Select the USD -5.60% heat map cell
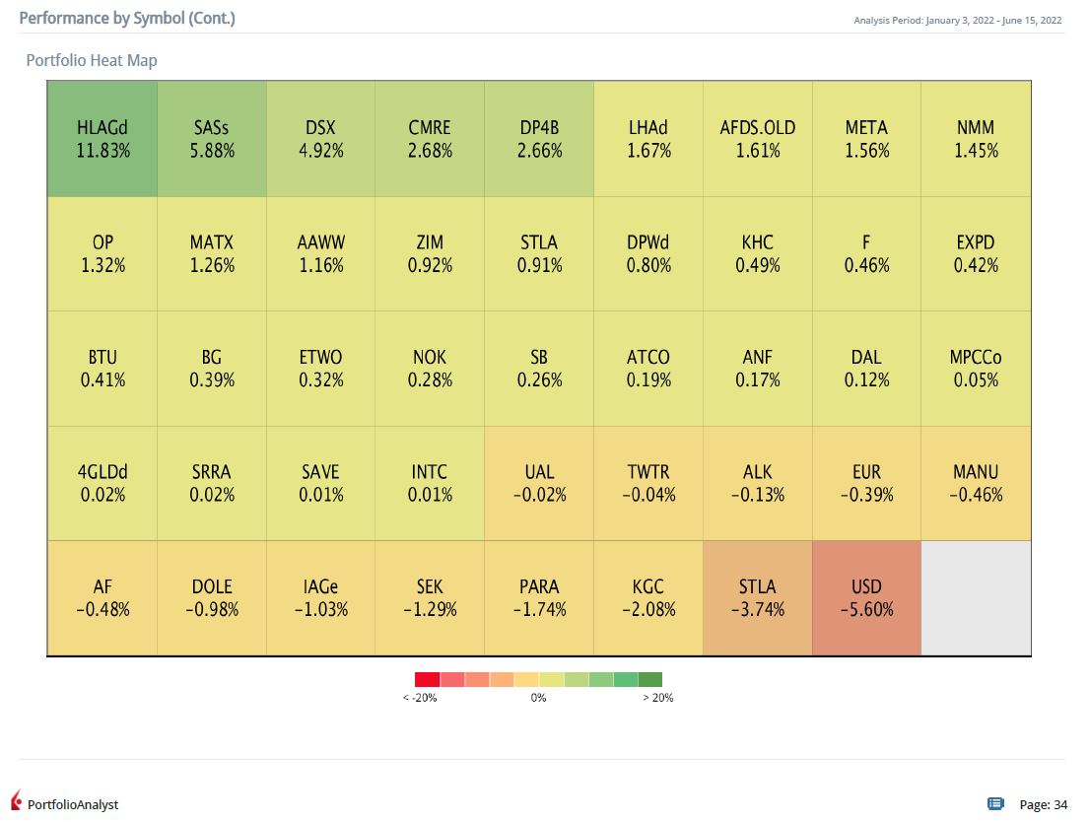 (x=866, y=598)
